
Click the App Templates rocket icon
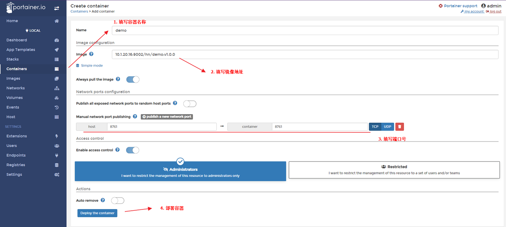pyautogui.click(x=57, y=50)
